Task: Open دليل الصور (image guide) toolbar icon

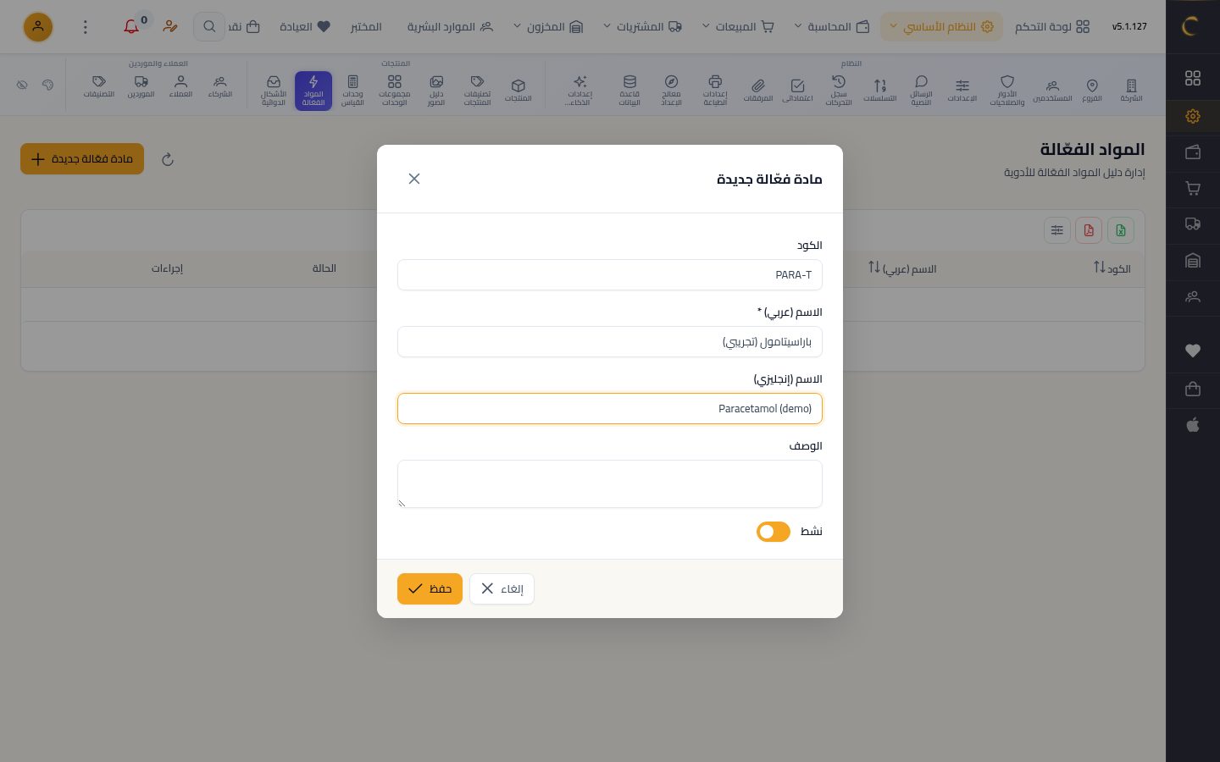Action: coord(436,91)
